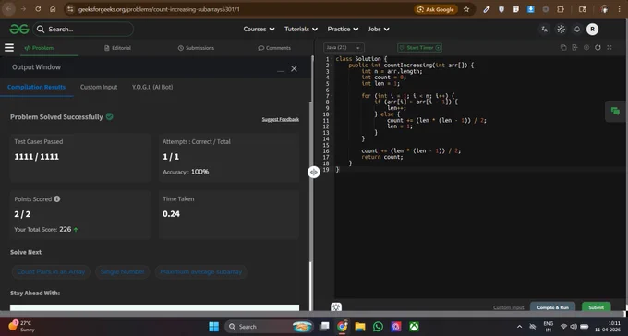Viewport: 628px width, 336px height.
Task: Reload the browser page
Action: click(38, 9)
